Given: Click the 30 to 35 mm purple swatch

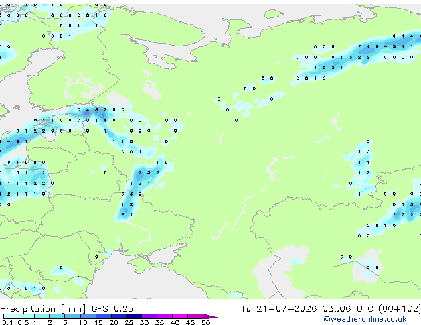Looking at the screenshot, I should tap(149, 316).
